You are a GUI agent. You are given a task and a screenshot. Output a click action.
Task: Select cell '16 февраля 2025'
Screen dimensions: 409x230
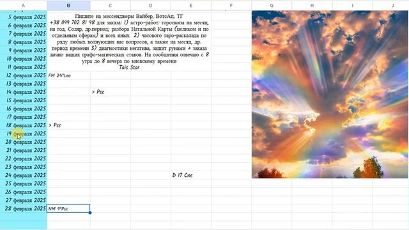(24, 109)
